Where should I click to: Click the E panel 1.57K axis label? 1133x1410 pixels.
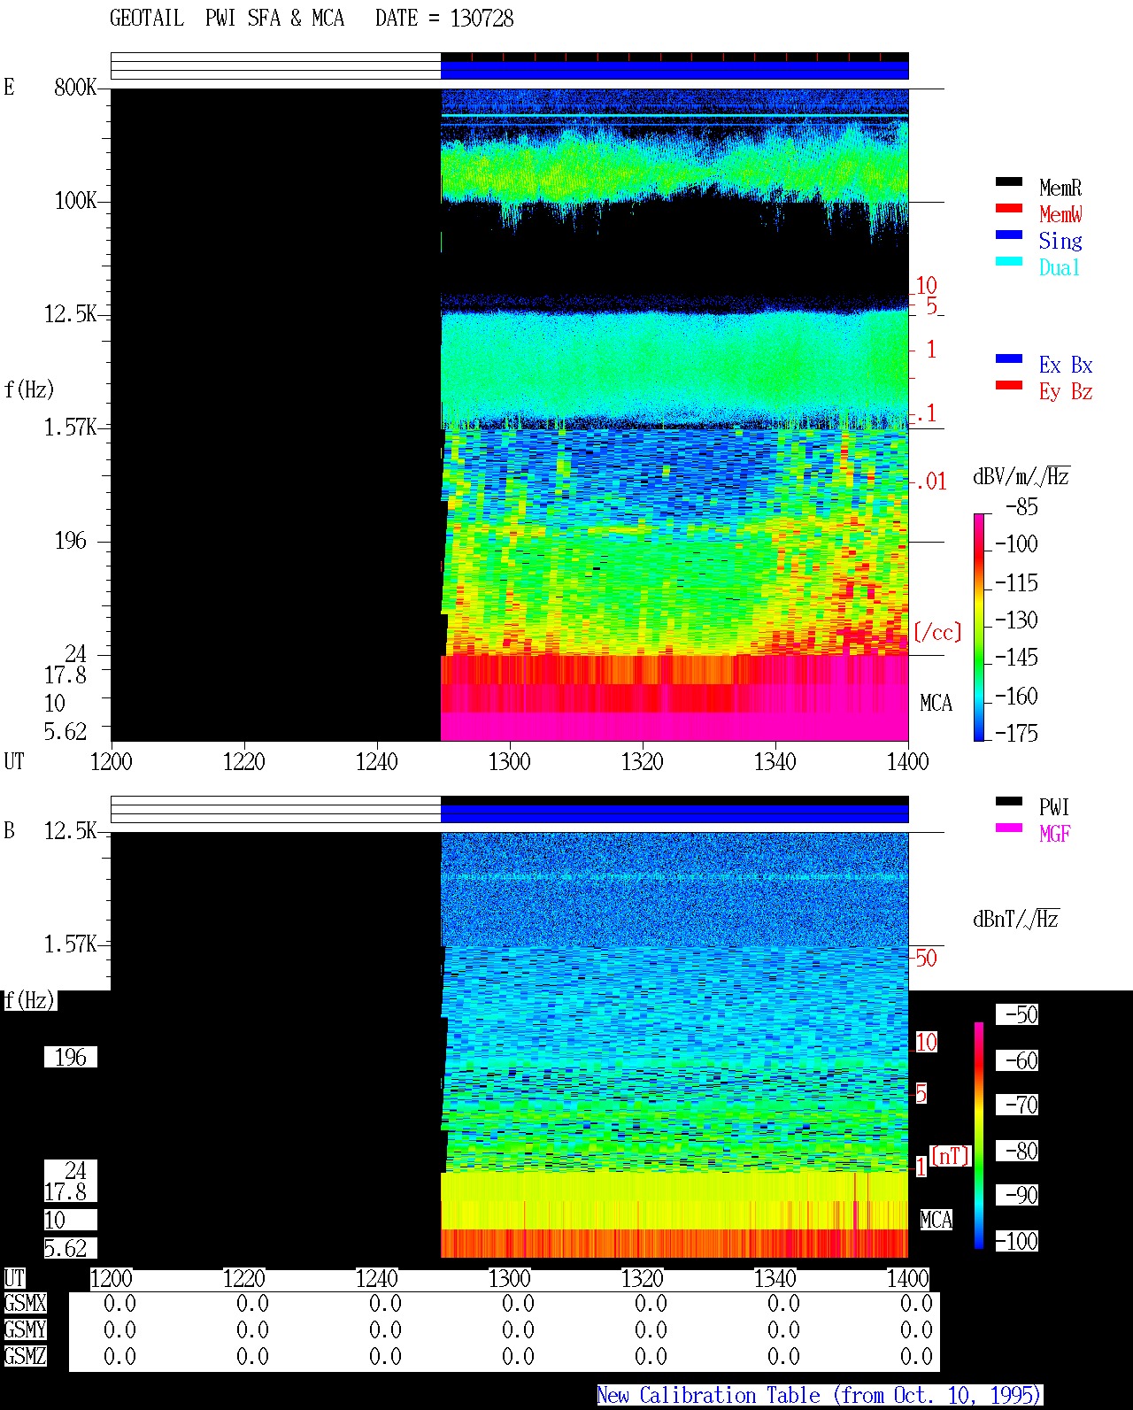point(71,428)
